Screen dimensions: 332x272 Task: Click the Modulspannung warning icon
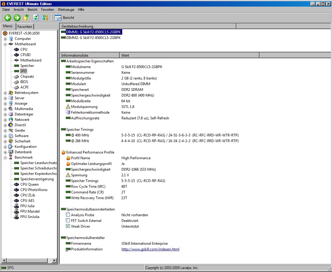click(x=68, y=106)
